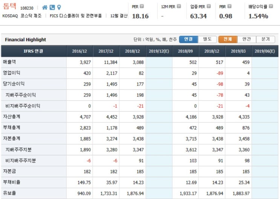
Task: Open the 업종 PER help icon
Action: coord(209,6)
